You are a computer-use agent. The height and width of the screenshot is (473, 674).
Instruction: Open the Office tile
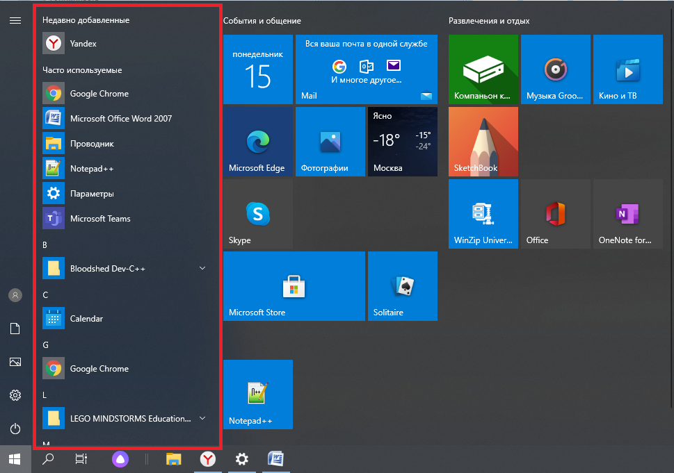(556, 214)
